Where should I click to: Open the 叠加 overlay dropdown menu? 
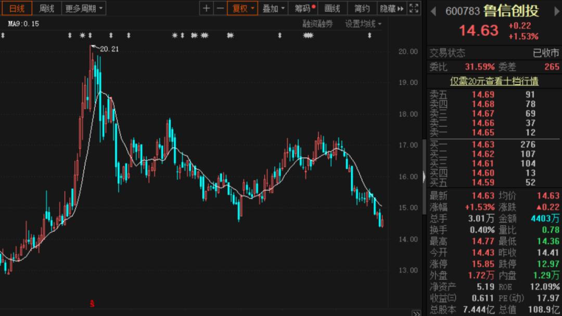pos(274,8)
